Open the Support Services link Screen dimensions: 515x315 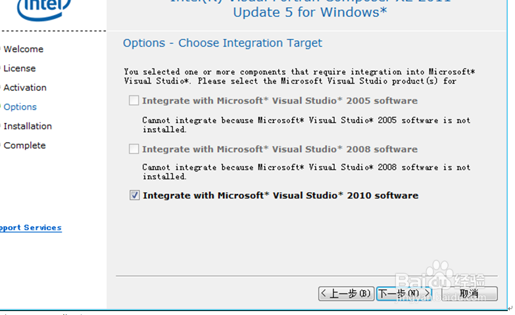pyautogui.click(x=30, y=228)
